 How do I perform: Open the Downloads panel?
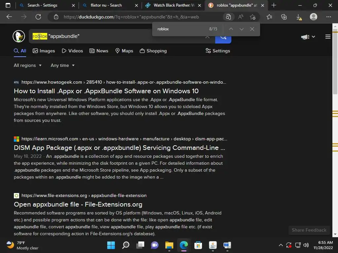coord(299,17)
